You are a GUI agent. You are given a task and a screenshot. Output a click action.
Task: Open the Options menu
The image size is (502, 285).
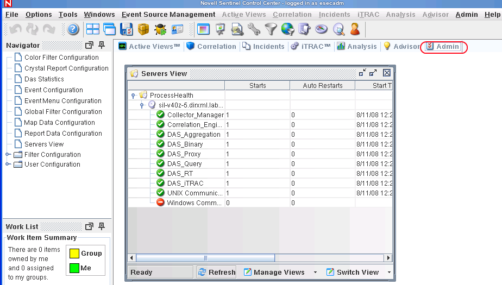point(39,15)
